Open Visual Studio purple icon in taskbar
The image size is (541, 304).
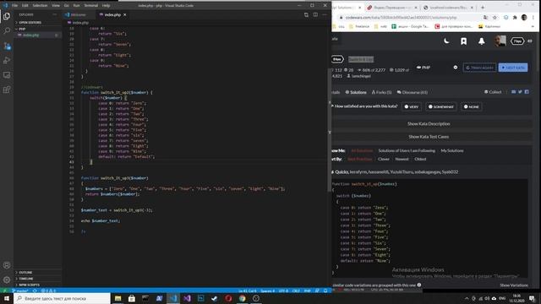[187, 298]
